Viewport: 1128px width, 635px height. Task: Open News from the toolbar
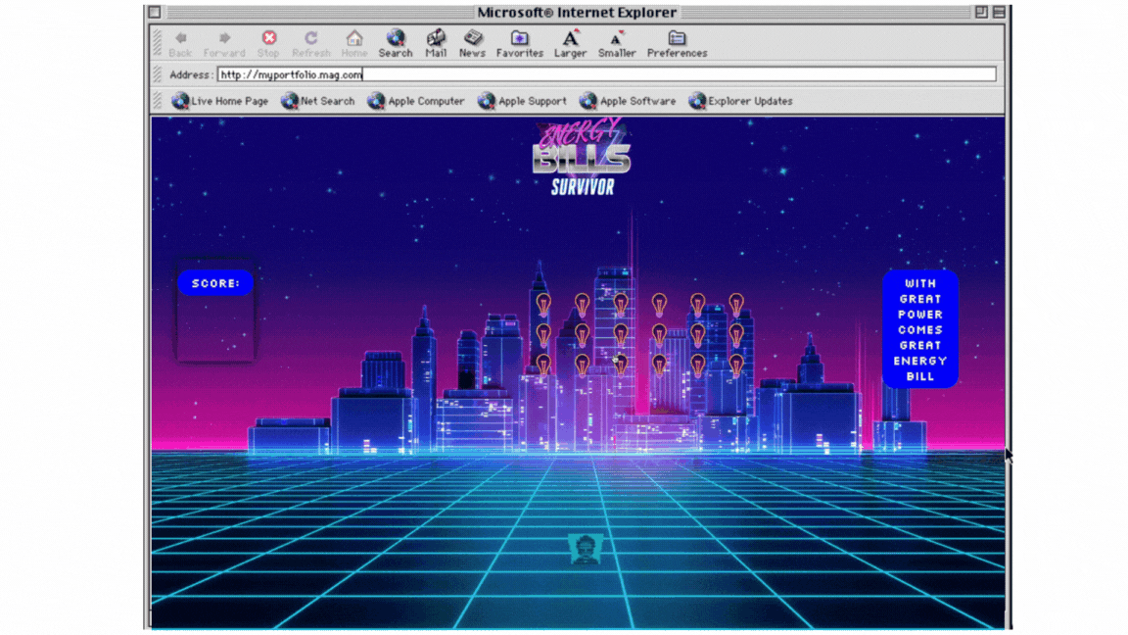pos(472,43)
